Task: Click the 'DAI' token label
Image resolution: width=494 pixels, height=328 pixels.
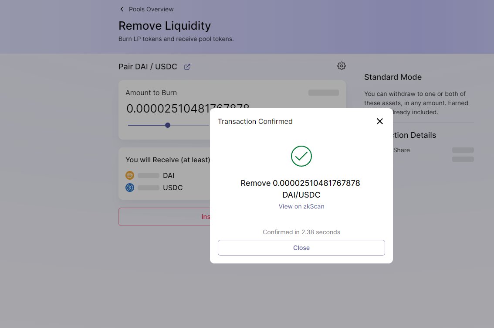Action: 169,175
